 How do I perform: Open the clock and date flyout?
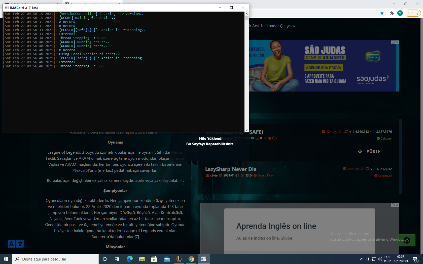pos(401,259)
